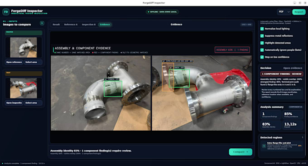308x166 pixels.
Task: Click the 83% assembly identity card
Action: coord(271,125)
